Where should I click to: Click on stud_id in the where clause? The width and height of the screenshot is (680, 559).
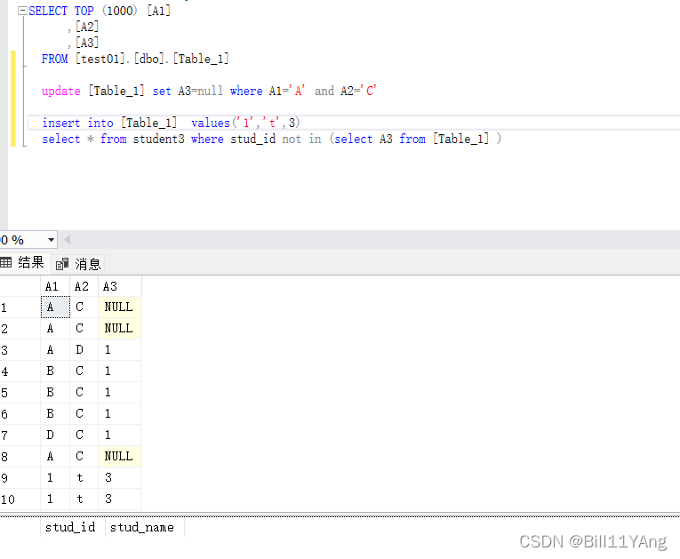click(252, 139)
